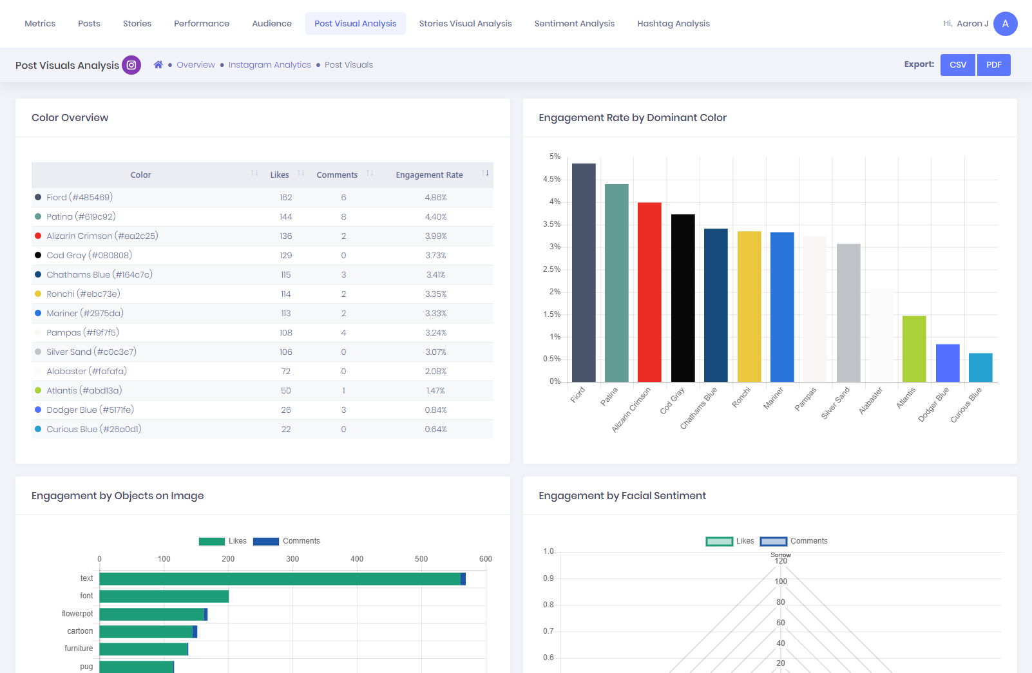Click the 162 likes cell for Fiord
This screenshot has width=1032, height=673.
[x=286, y=198]
